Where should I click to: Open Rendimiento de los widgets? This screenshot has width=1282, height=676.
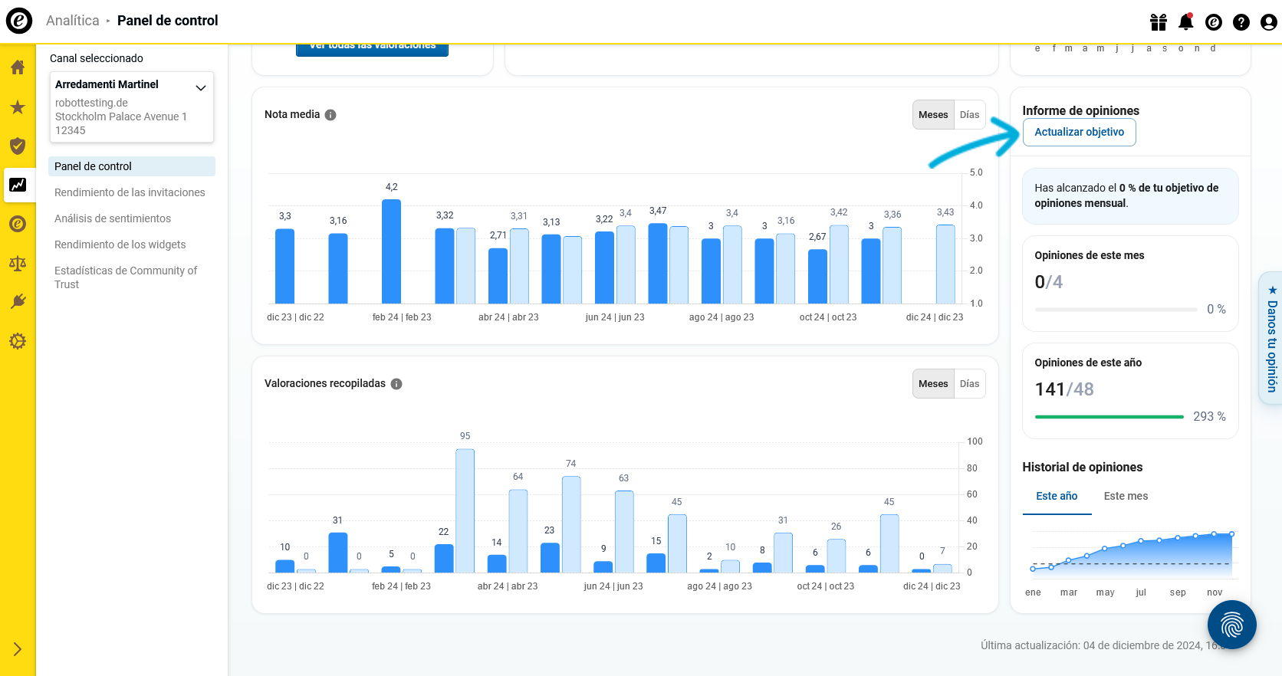120,244
